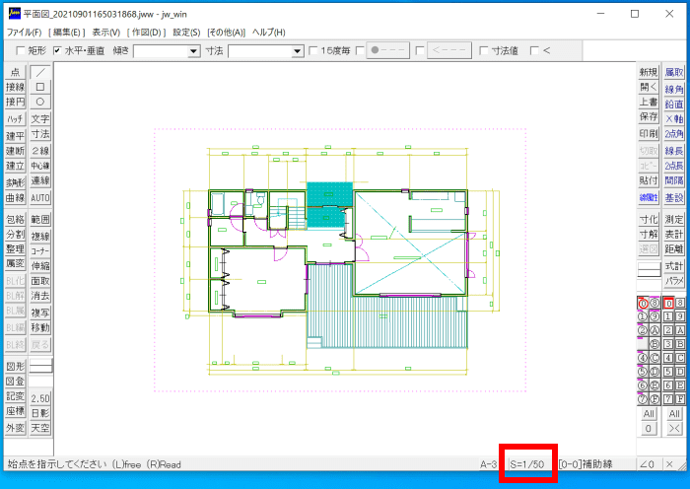
Task: Open the ファイル(F) menu
Action: [x=24, y=33]
